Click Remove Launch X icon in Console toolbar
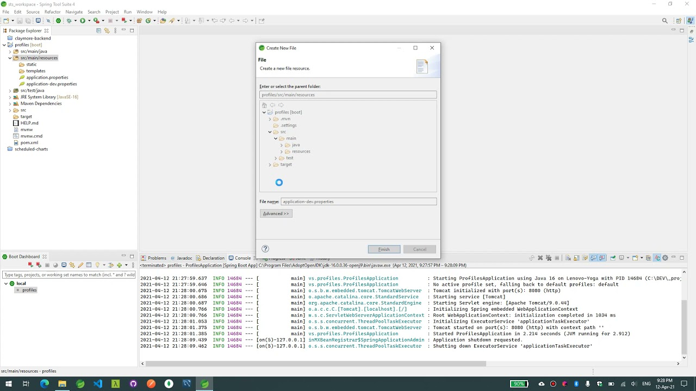Image resolution: width=696 pixels, height=391 pixels. pos(540,258)
